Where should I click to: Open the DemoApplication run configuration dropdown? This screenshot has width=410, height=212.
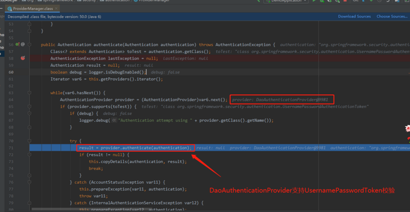(x=286, y=1)
